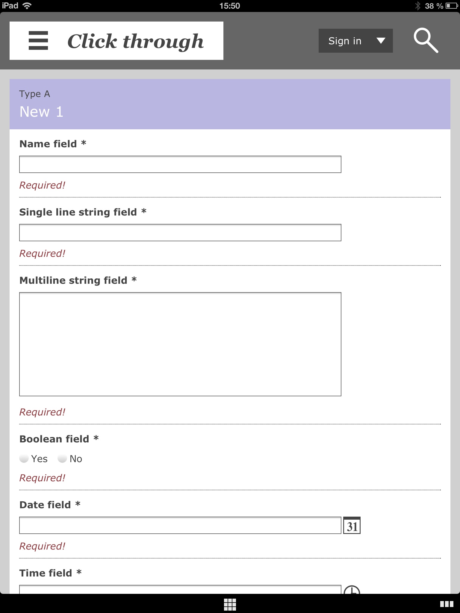The image size is (460, 613).
Task: Click the Sign in button
Action: 345,41
